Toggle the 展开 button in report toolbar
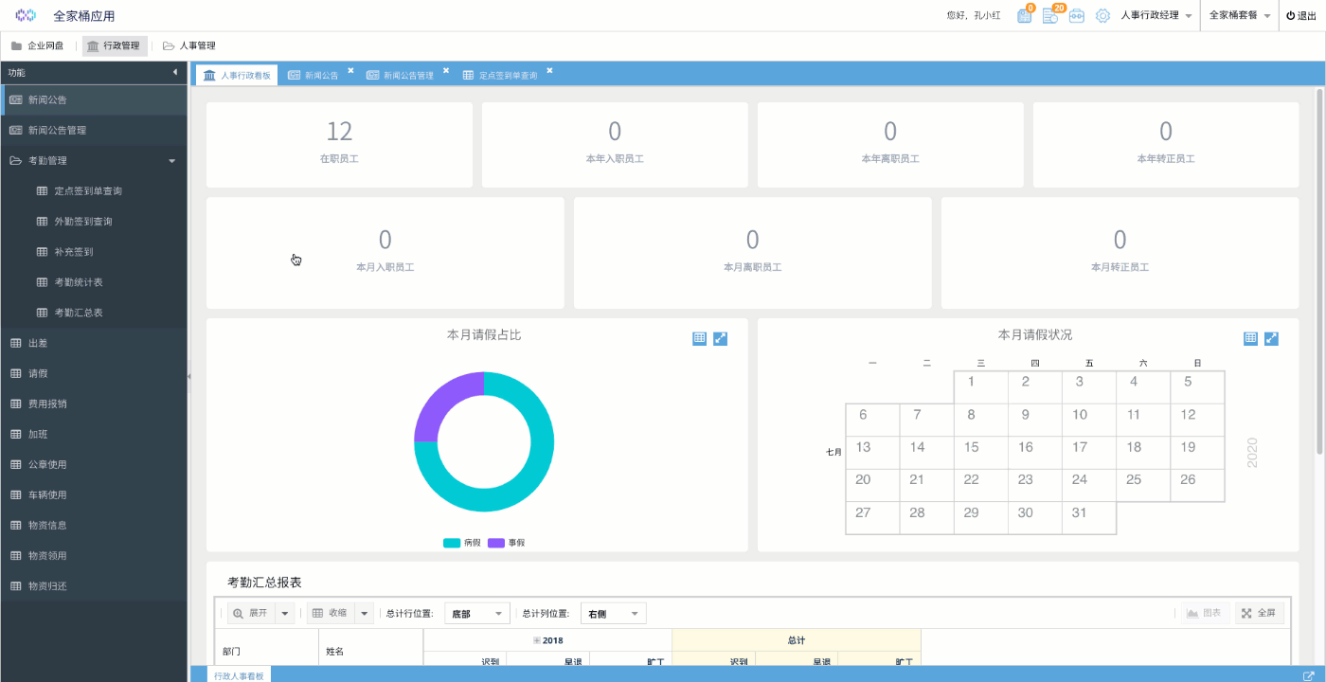The height and width of the screenshot is (682, 1326). [252, 612]
